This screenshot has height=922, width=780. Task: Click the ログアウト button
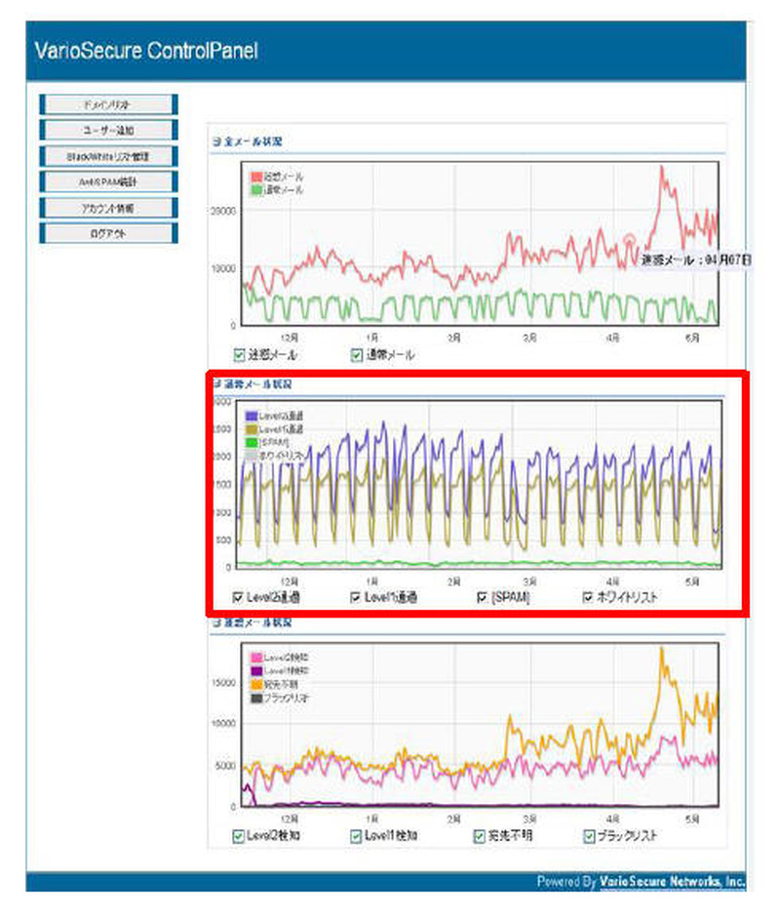108,233
